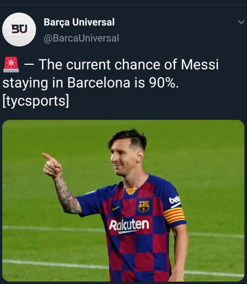Select the tweet text body
The width and height of the screenshot is (247, 284).
[111, 83]
